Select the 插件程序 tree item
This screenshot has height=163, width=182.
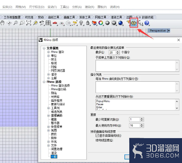pyautogui.click(x=57, y=101)
